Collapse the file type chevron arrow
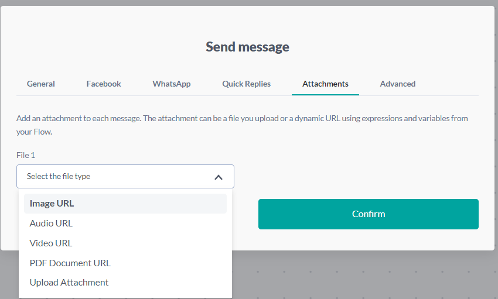The image size is (498, 299). click(x=219, y=177)
